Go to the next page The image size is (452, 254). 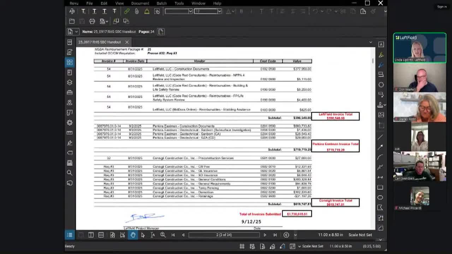coord(265,235)
